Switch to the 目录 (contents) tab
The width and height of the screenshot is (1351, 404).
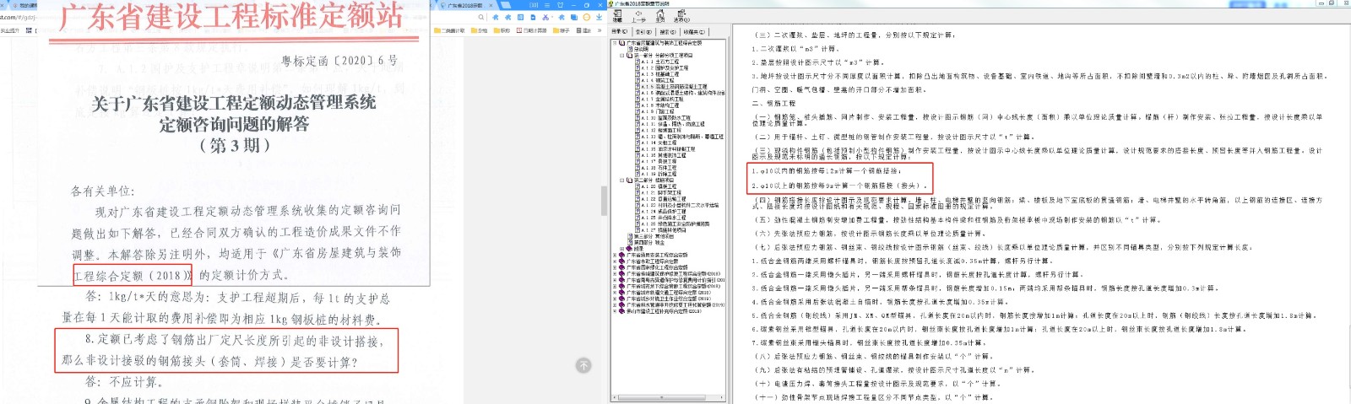tap(619, 32)
